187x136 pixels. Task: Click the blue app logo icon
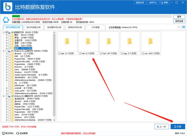pos(8,7)
